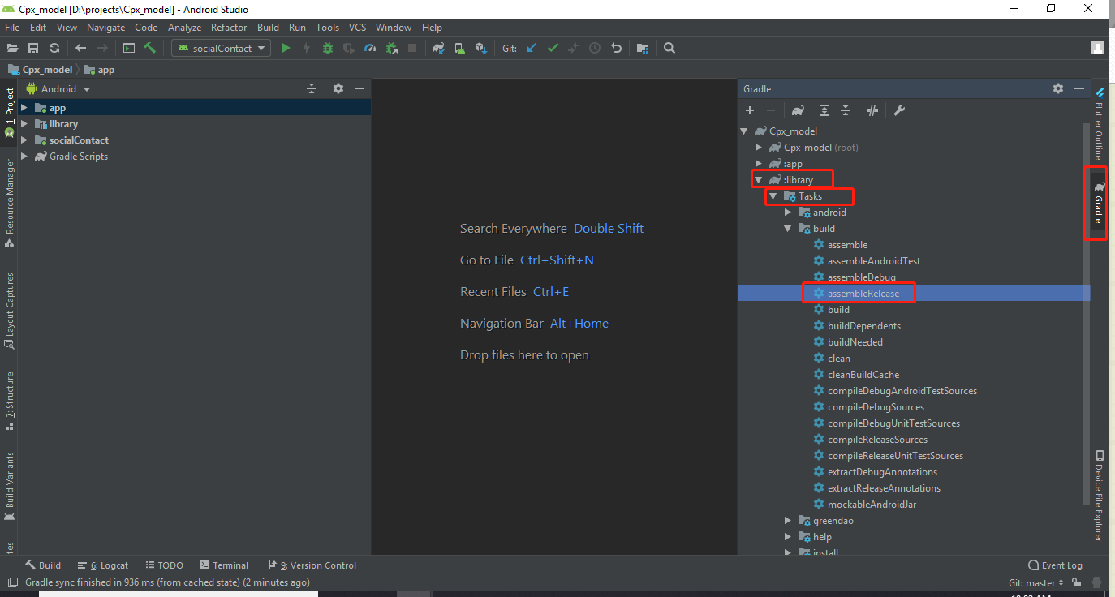The image size is (1115, 597).
Task: Open the SDK Manager cube icon
Action: [x=481, y=48]
